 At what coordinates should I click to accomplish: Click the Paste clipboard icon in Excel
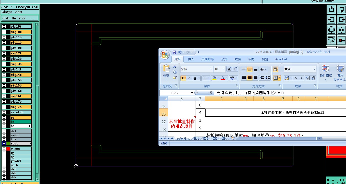(166, 68)
